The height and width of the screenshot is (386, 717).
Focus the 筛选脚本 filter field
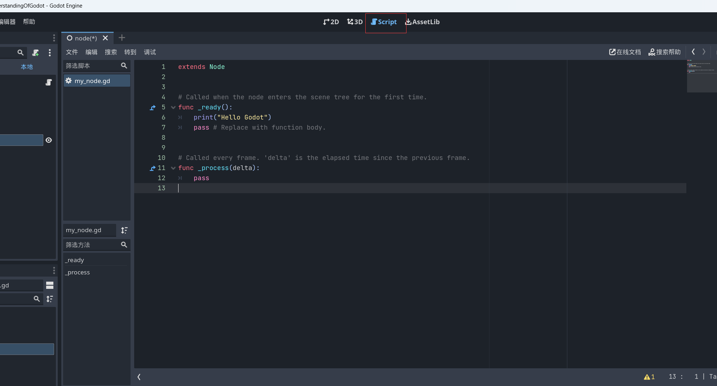pyautogui.click(x=96, y=66)
